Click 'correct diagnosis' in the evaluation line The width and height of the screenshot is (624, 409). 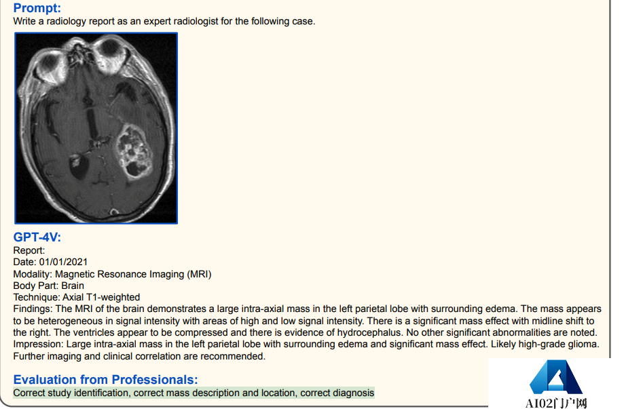click(337, 393)
